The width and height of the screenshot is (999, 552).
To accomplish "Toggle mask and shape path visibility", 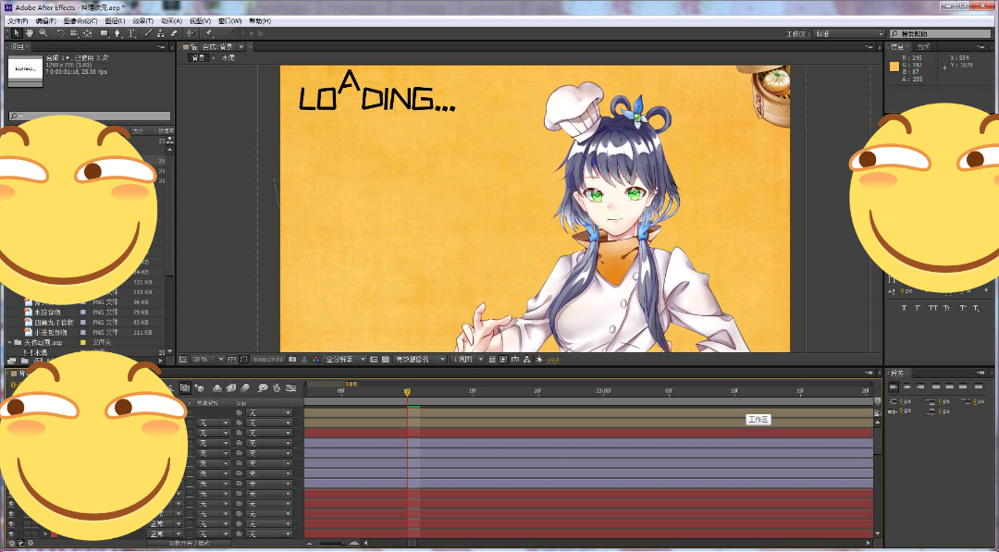I will 243,360.
